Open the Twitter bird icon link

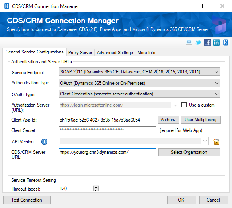198,42
